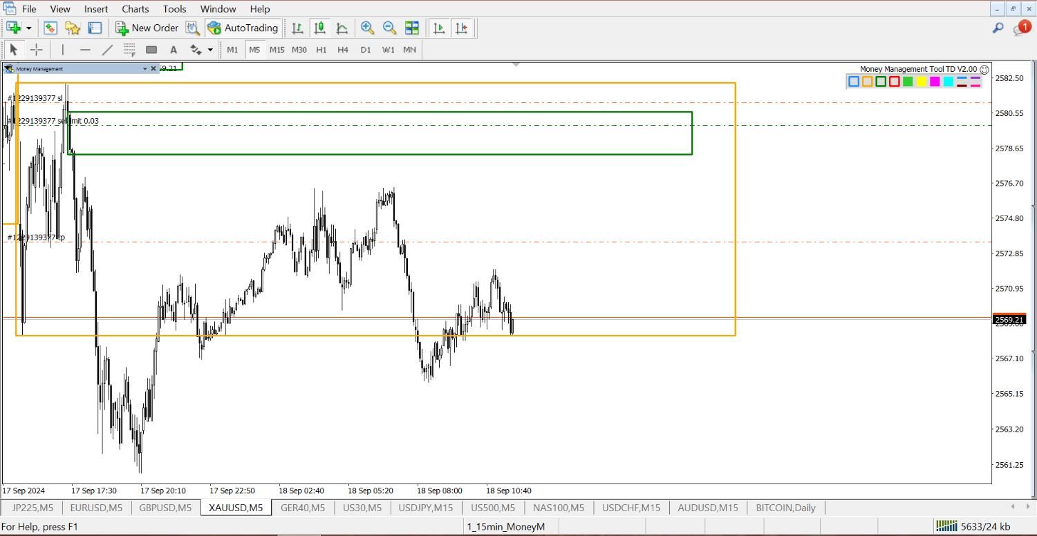Viewport: 1037px width, 536px height.
Task: Open the Search magnifier at top right
Action: point(998,28)
